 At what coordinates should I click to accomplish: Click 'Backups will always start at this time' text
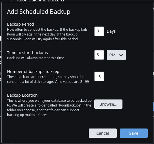(x=36, y=58)
